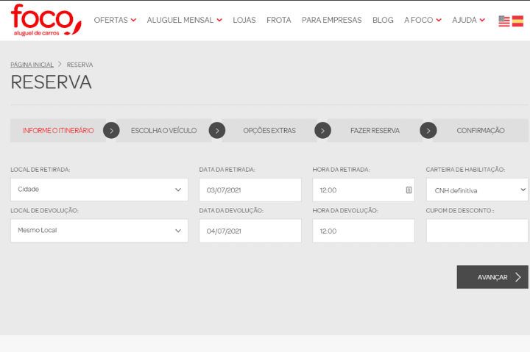The height and width of the screenshot is (352, 530).
Task: Click the Carteira de Habilitação label
Action: [465, 170]
